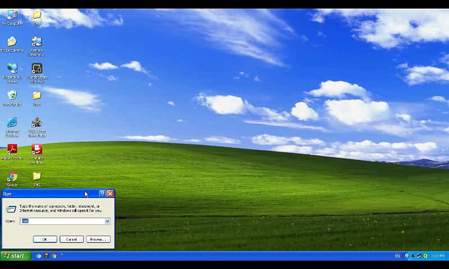Open My Computer desktop icon
Screen dimensions: 449x269
click(12, 18)
